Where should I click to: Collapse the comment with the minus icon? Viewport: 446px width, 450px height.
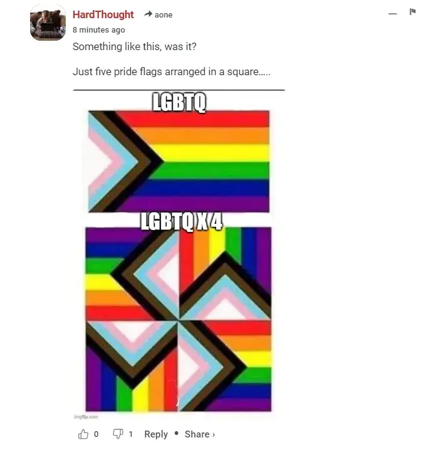[393, 14]
